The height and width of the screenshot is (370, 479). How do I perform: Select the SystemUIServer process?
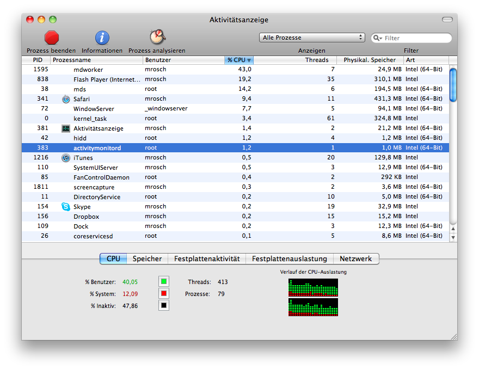pyautogui.click(x=235, y=167)
